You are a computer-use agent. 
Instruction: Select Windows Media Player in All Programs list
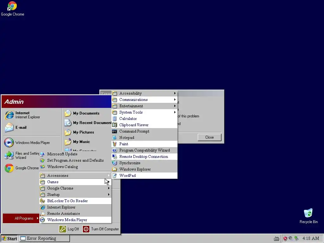pos(75,220)
